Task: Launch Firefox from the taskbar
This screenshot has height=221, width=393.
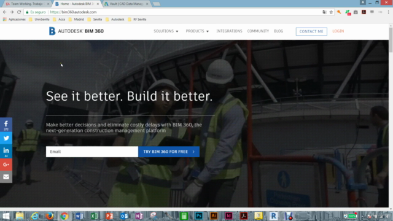Action: pos(49,216)
